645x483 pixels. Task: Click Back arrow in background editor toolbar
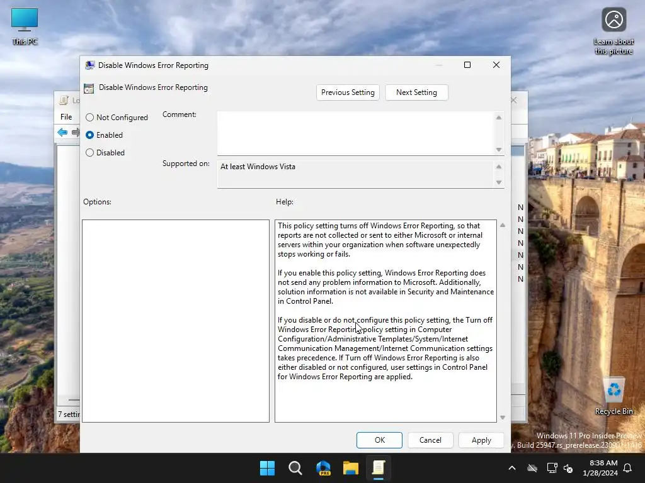click(x=62, y=133)
